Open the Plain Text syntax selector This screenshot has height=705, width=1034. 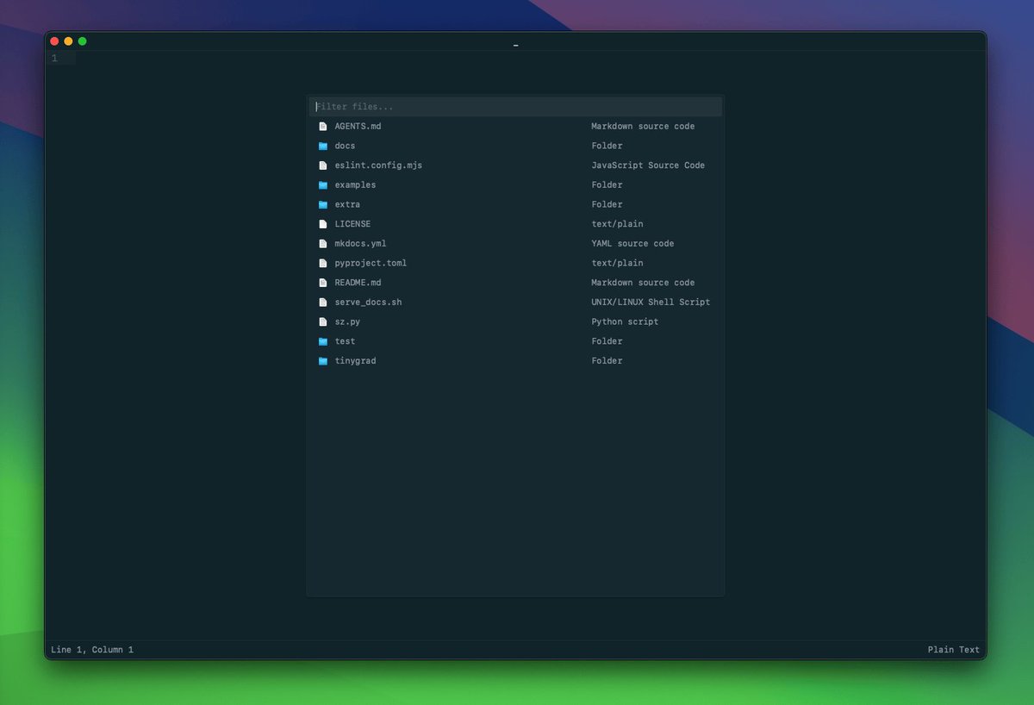(954, 650)
